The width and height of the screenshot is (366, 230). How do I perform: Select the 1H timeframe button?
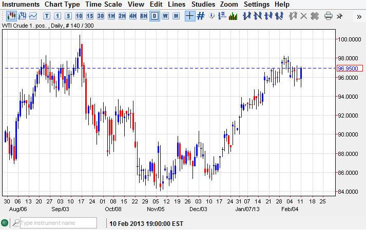tap(111, 16)
